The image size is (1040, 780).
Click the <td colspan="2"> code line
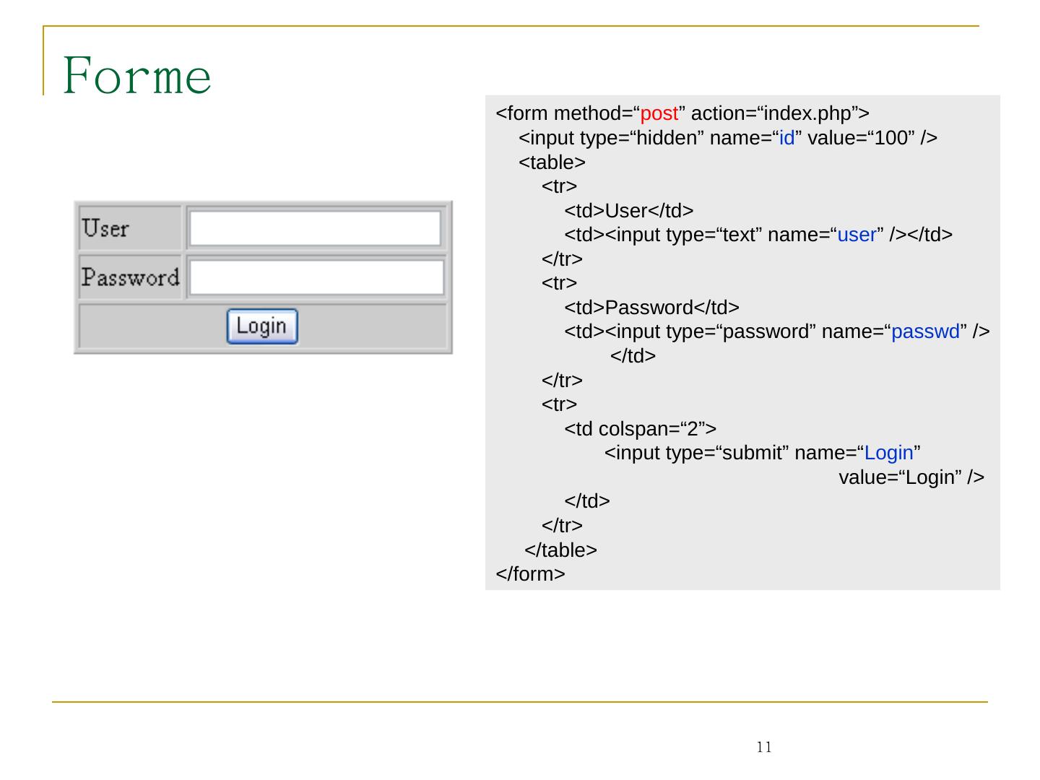(x=640, y=429)
